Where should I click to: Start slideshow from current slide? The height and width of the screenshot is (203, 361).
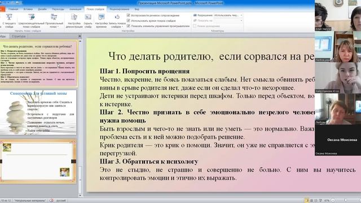pos(9,21)
